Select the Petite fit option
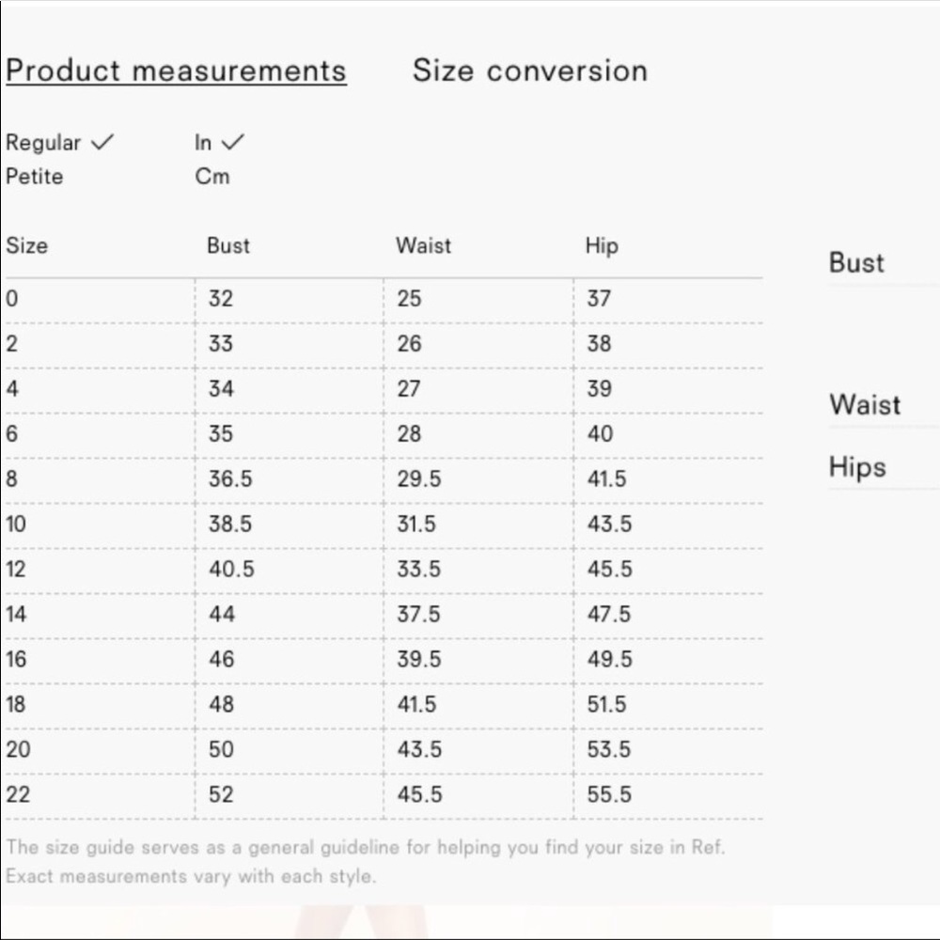The height and width of the screenshot is (940, 940). click(x=34, y=177)
